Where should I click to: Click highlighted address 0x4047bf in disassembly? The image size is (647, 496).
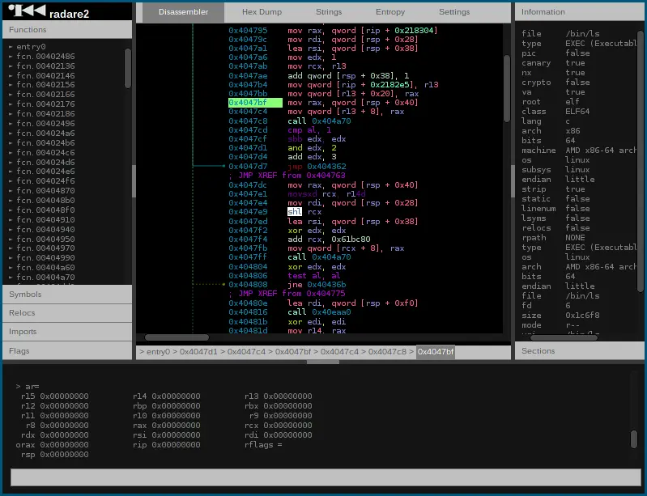(255, 103)
